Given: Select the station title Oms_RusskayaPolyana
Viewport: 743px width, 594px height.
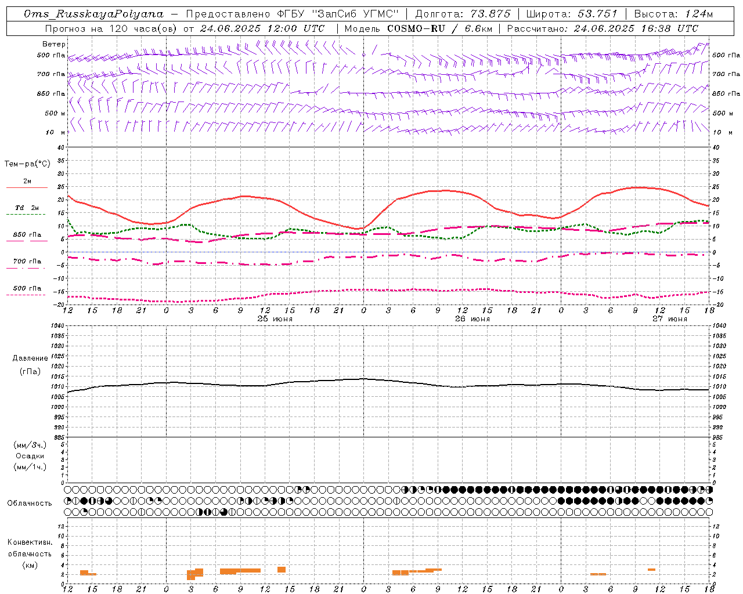Looking at the screenshot, I should click(94, 14).
